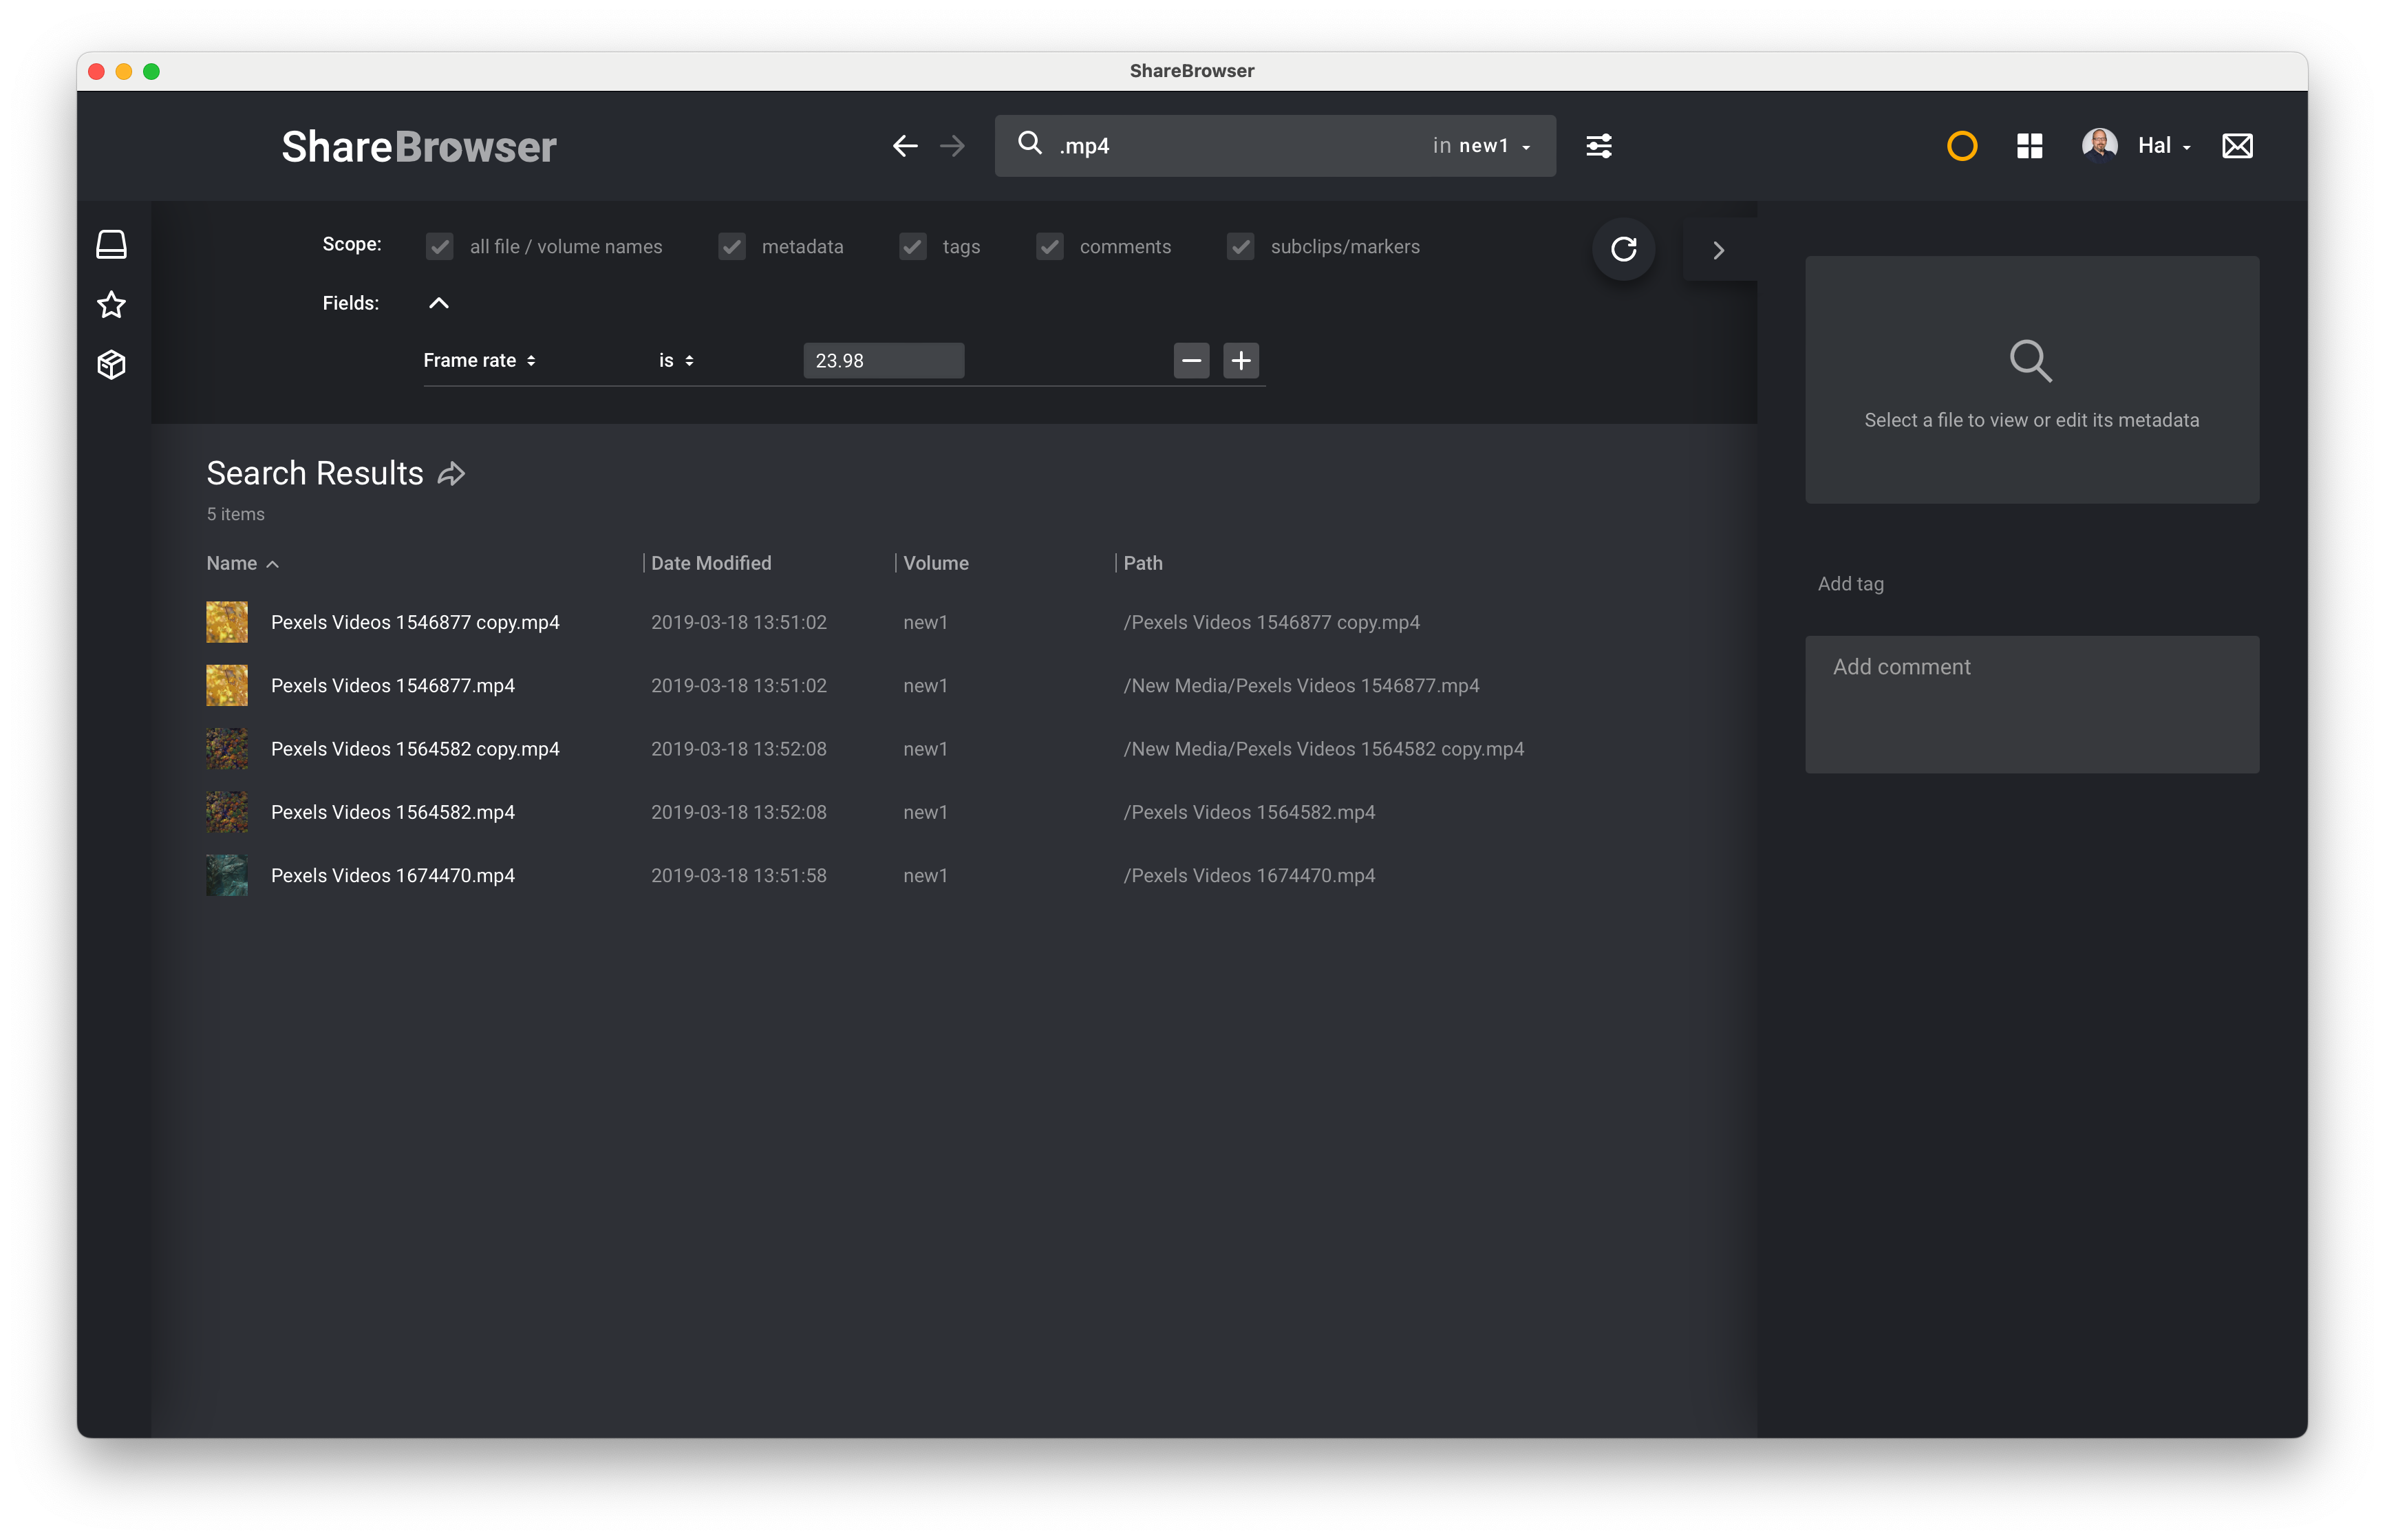Select file name Pexels Videos 1564582.mp4
This screenshot has width=2385, height=1540.
click(393, 812)
